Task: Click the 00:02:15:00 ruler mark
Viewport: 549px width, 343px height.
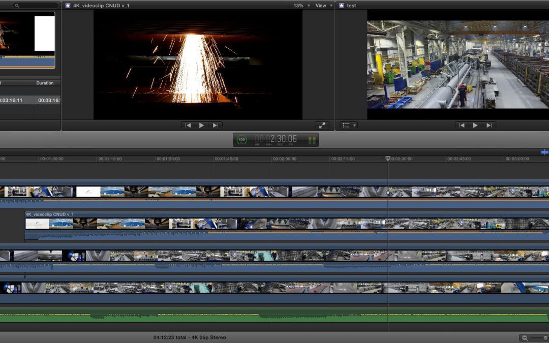Action: 343,159
